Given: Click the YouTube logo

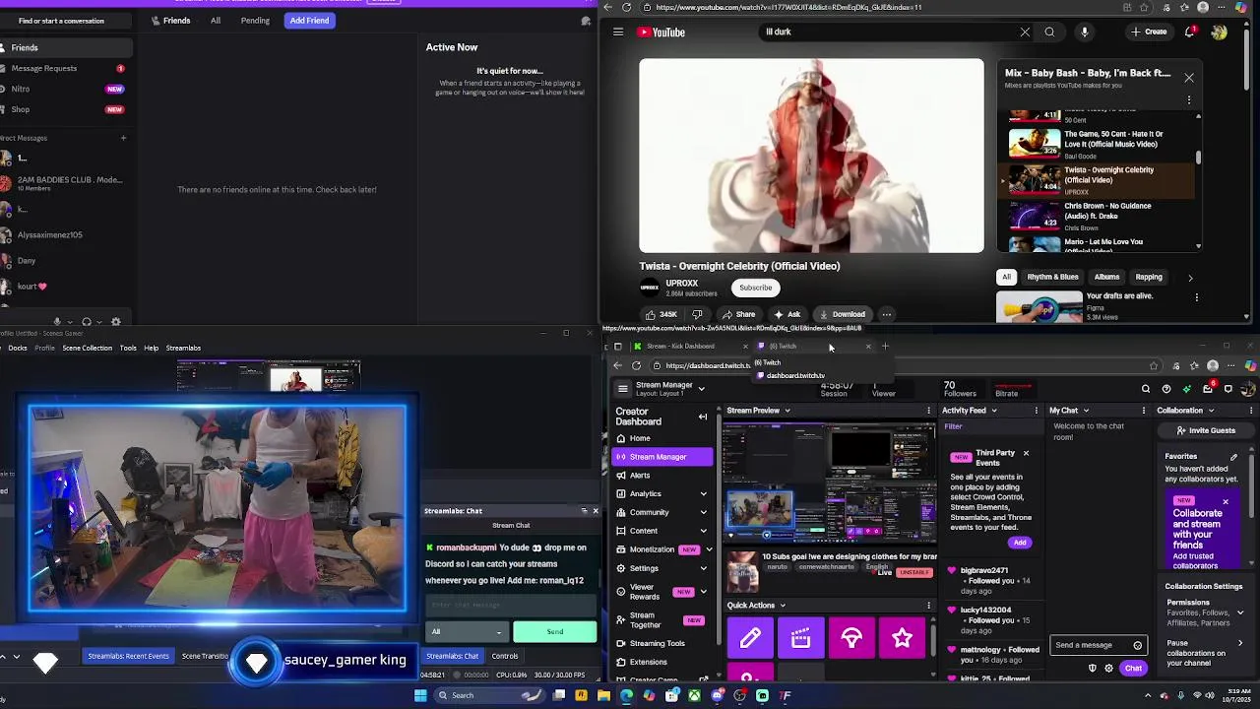Looking at the screenshot, I should click(661, 32).
